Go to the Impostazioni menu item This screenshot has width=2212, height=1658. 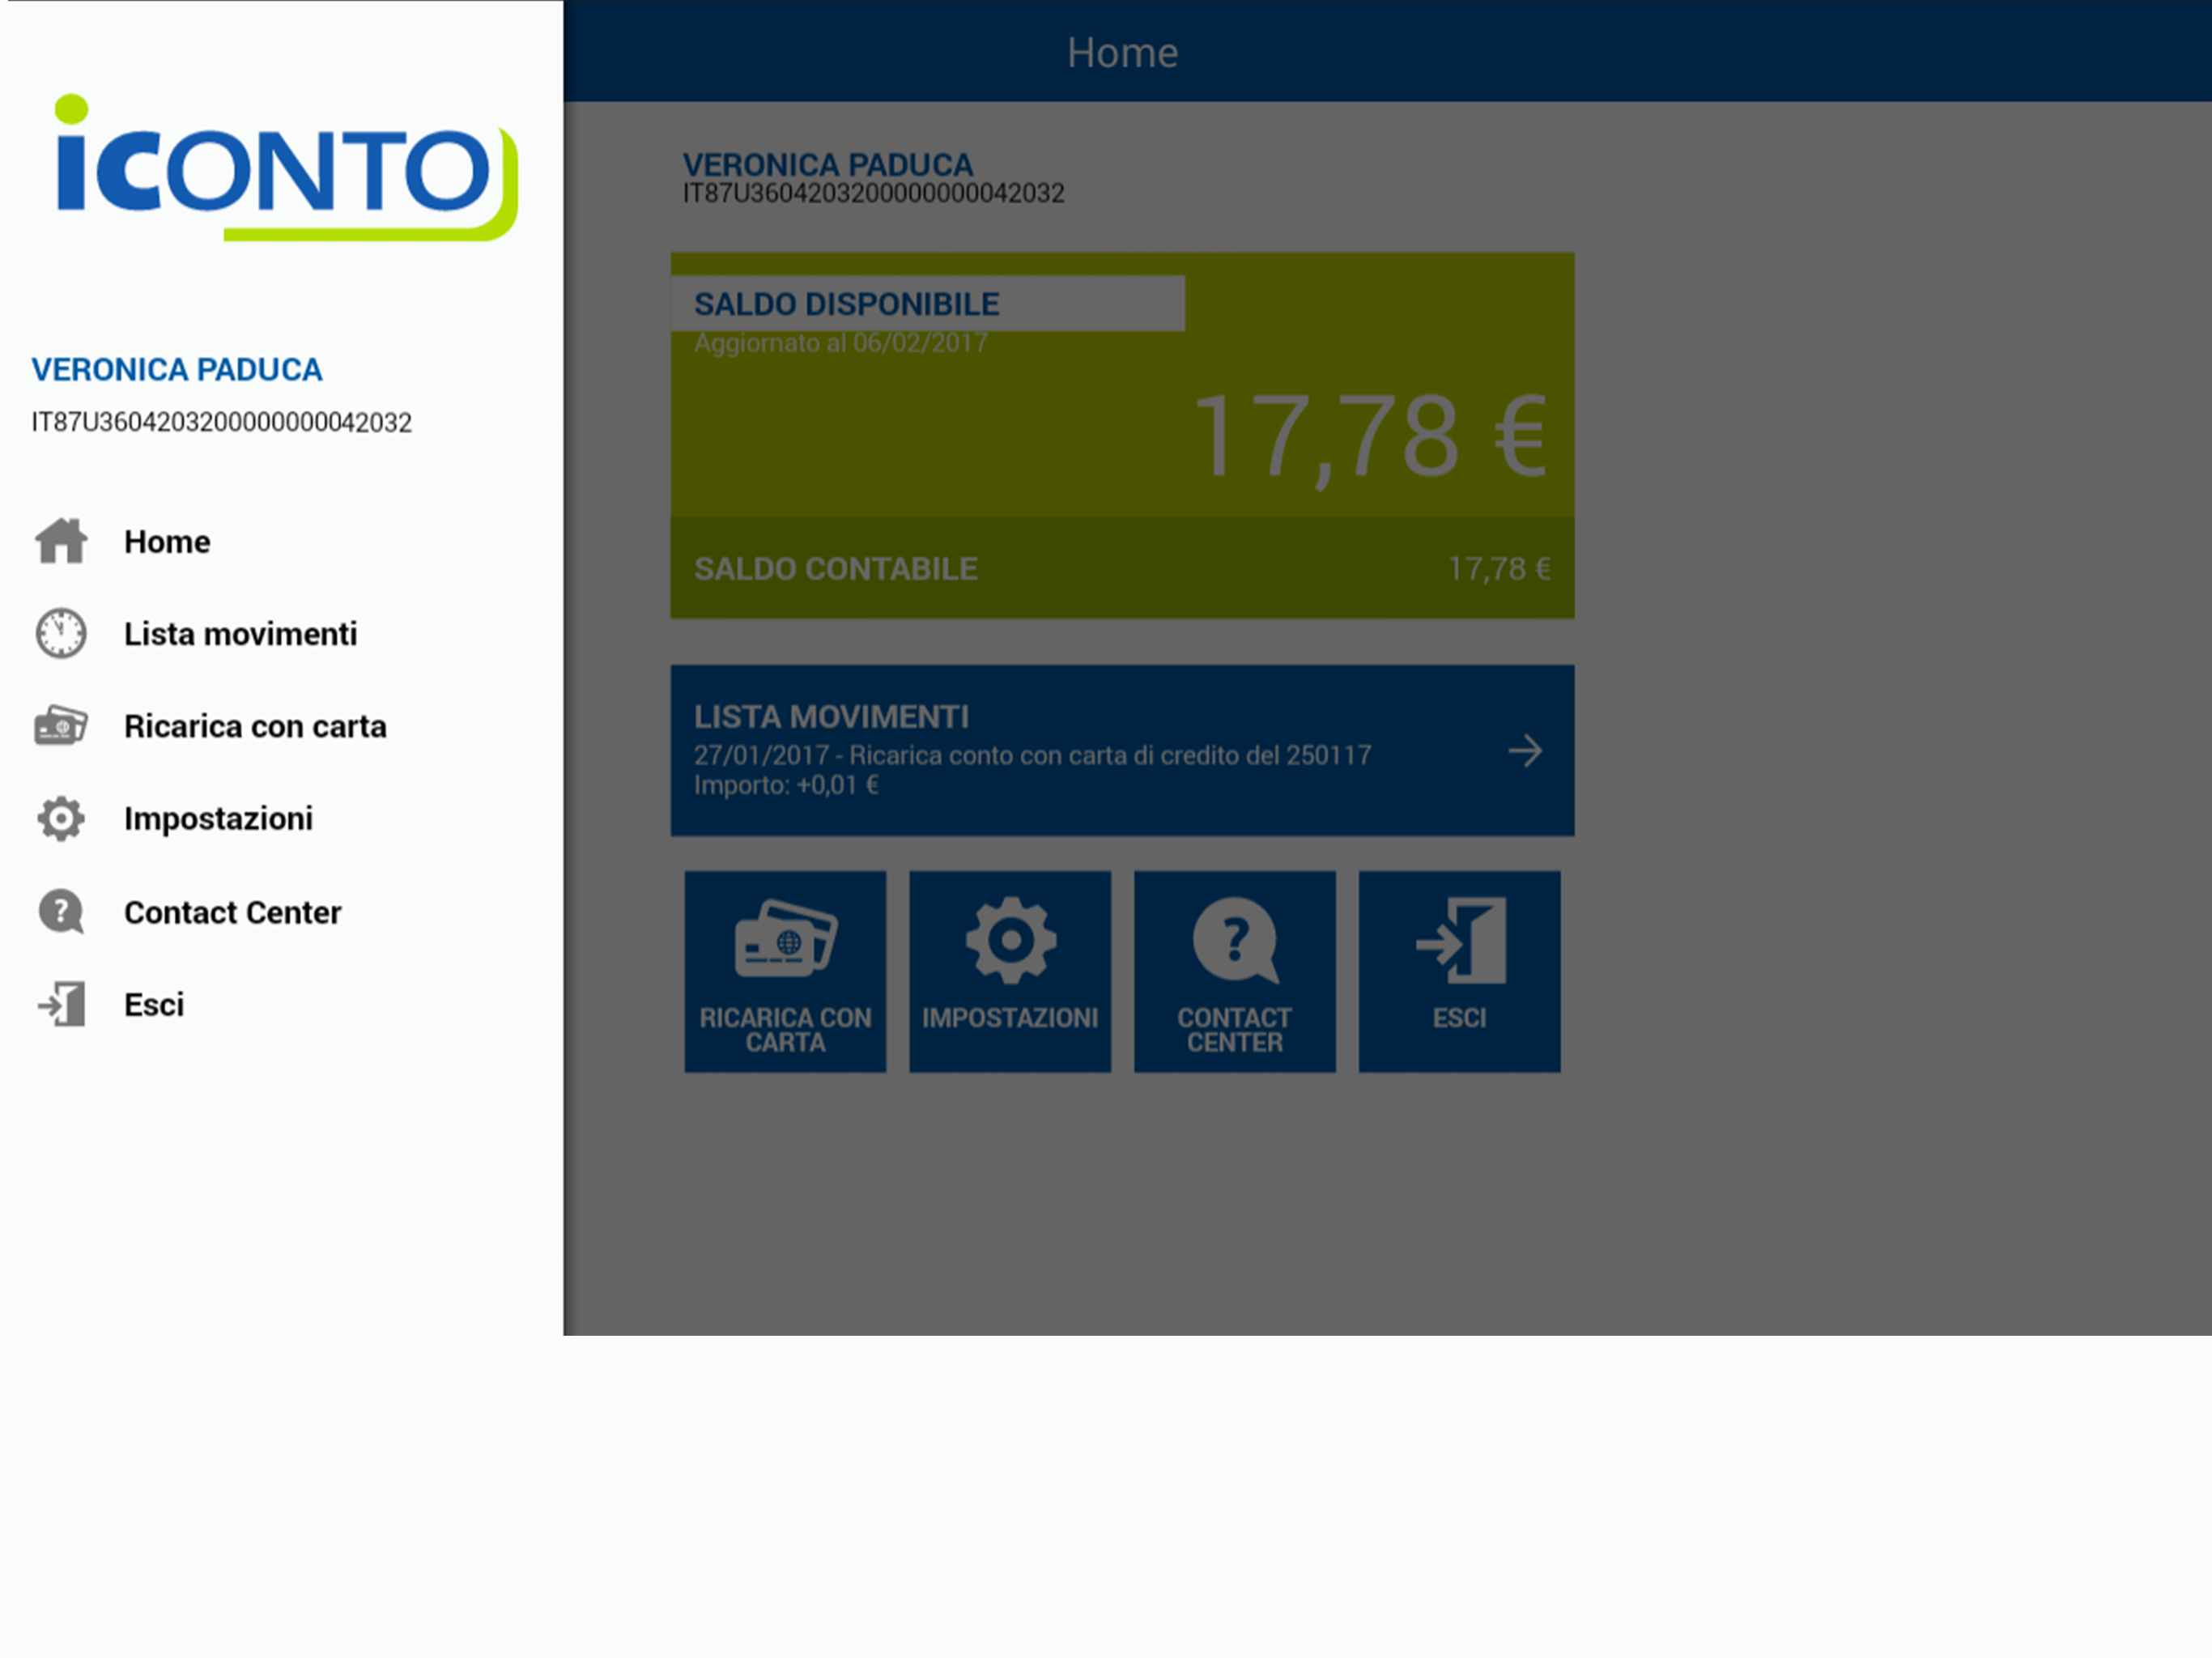(218, 819)
